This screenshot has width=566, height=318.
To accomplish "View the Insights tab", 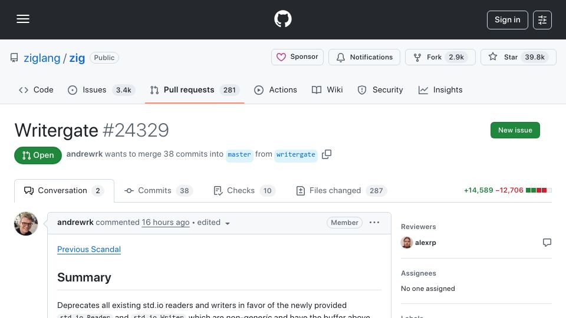I will point(440,90).
